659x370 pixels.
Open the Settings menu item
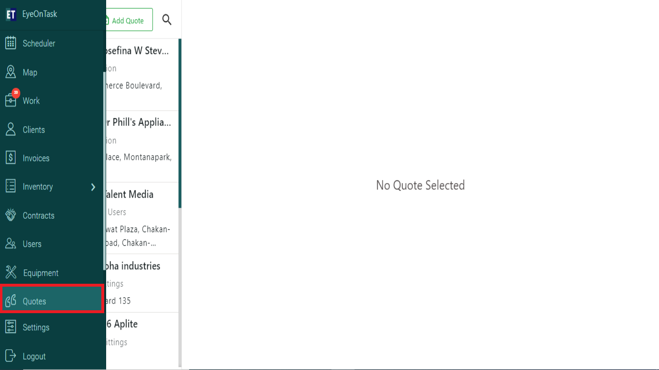(53, 328)
